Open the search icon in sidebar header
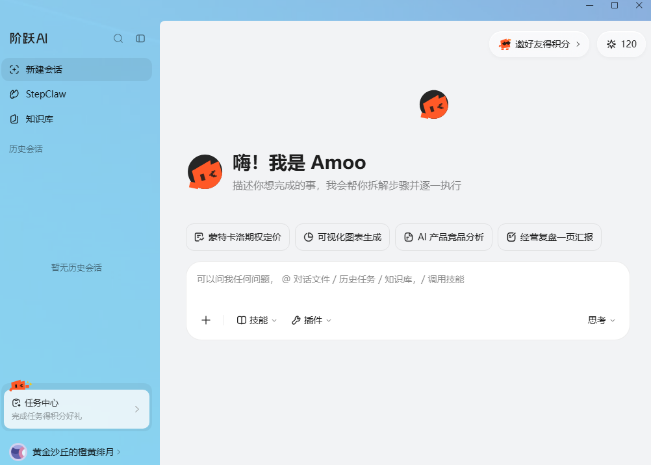The height and width of the screenshot is (465, 651). (x=118, y=38)
